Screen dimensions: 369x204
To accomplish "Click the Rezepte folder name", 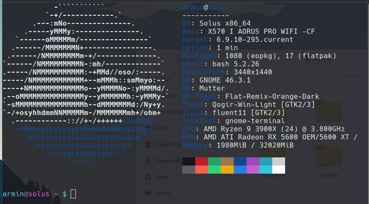I will point(328,175).
